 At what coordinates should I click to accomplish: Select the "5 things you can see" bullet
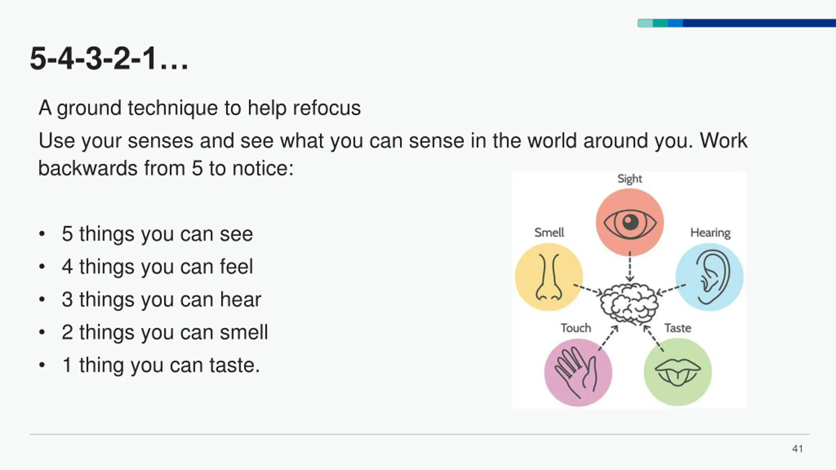pyautogui.click(x=157, y=234)
